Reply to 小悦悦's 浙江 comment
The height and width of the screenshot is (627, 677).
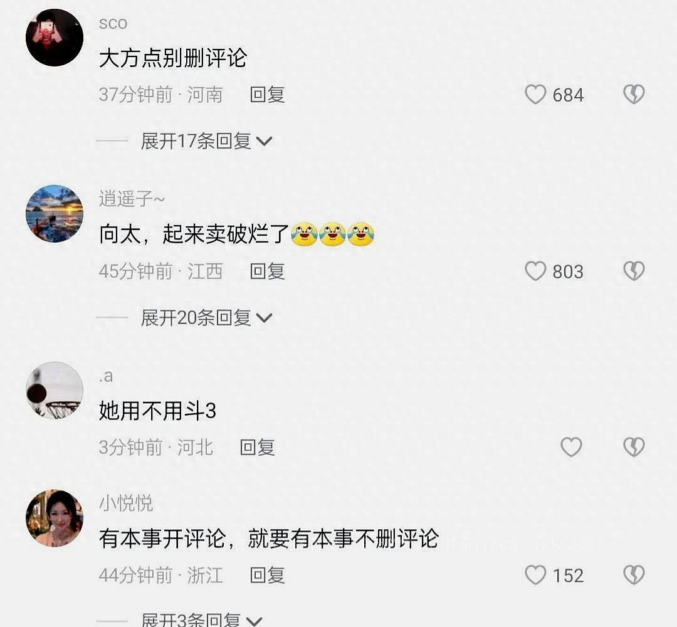pyautogui.click(x=267, y=575)
